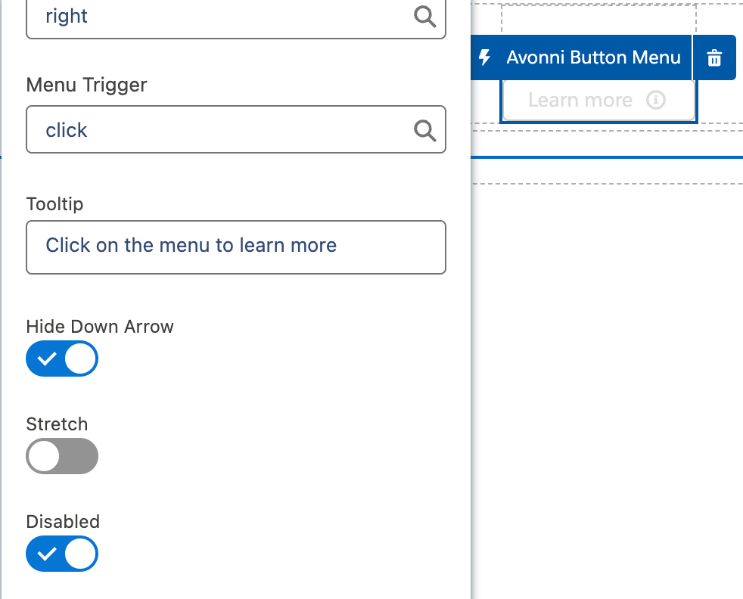Click the Tooltip field label
743x599 pixels.
[x=54, y=204]
